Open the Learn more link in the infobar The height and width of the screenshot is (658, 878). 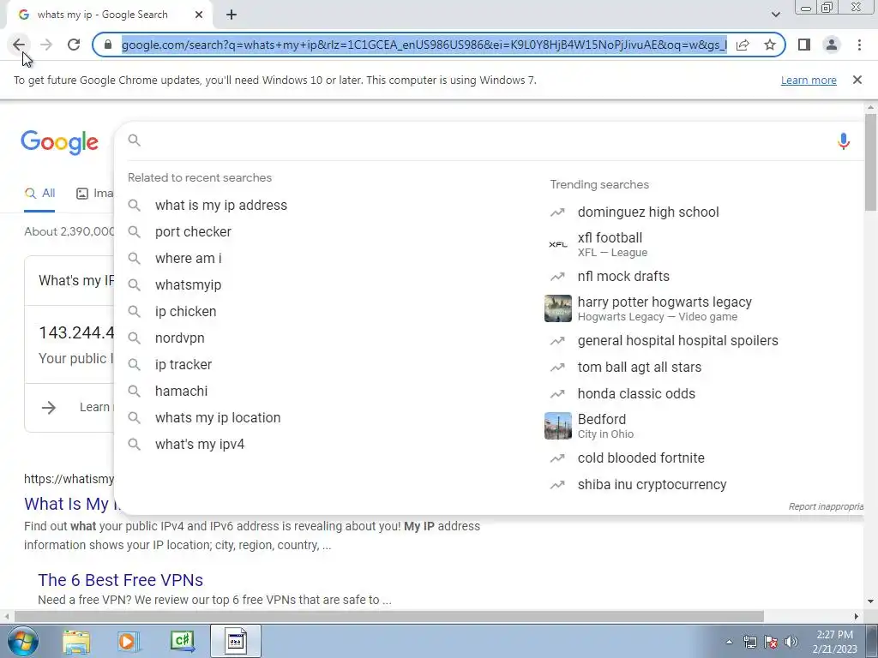click(x=809, y=80)
